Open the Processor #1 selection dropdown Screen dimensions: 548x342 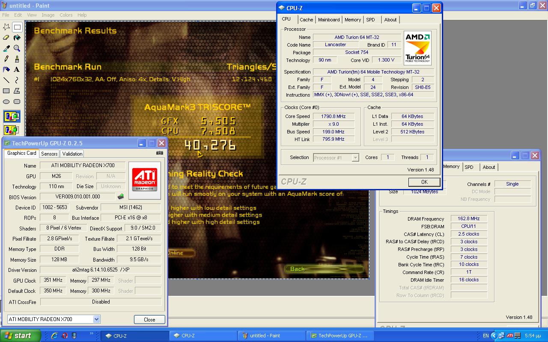(x=355, y=158)
